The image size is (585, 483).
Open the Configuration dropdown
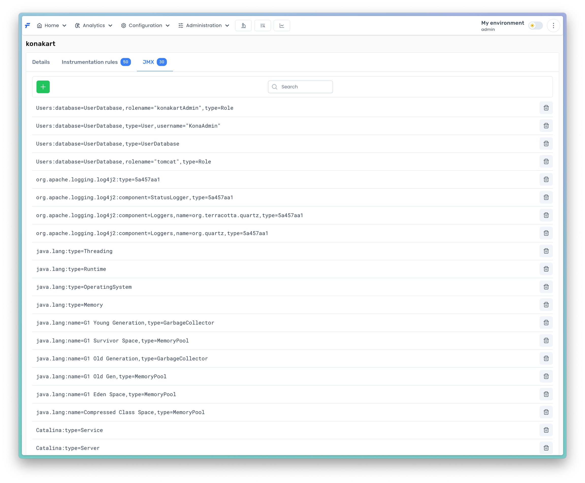[x=145, y=26]
